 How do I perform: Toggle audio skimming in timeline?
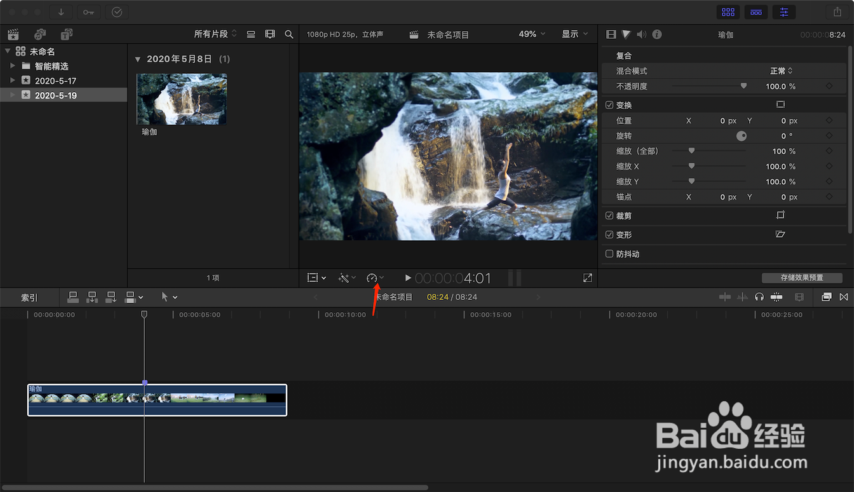[x=742, y=297]
